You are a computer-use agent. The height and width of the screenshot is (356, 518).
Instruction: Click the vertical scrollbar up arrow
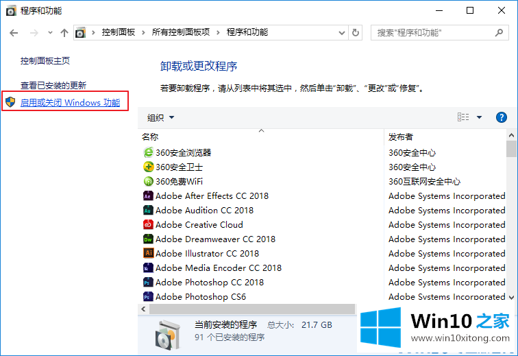511,135
